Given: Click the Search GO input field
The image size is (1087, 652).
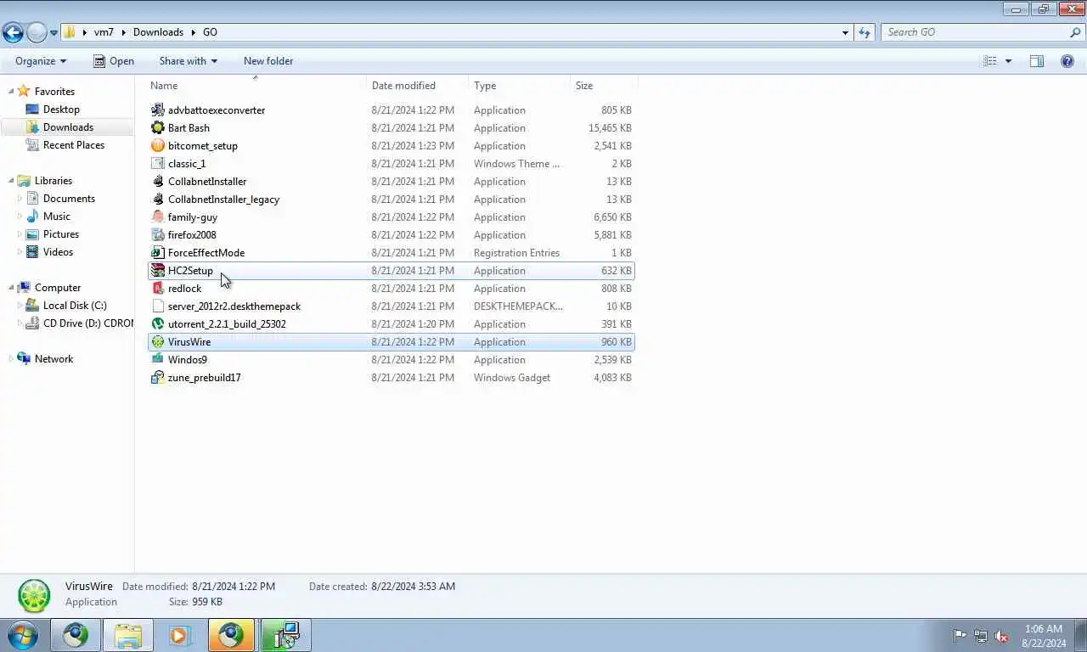Looking at the screenshot, I should (975, 32).
